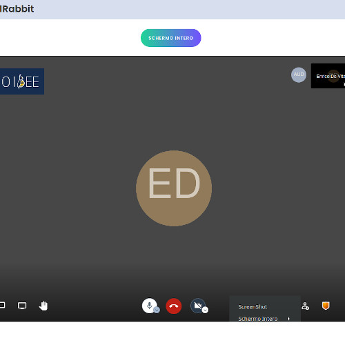Start screen sharing with the monitor icon
The width and height of the screenshot is (345, 345).
pos(22,306)
